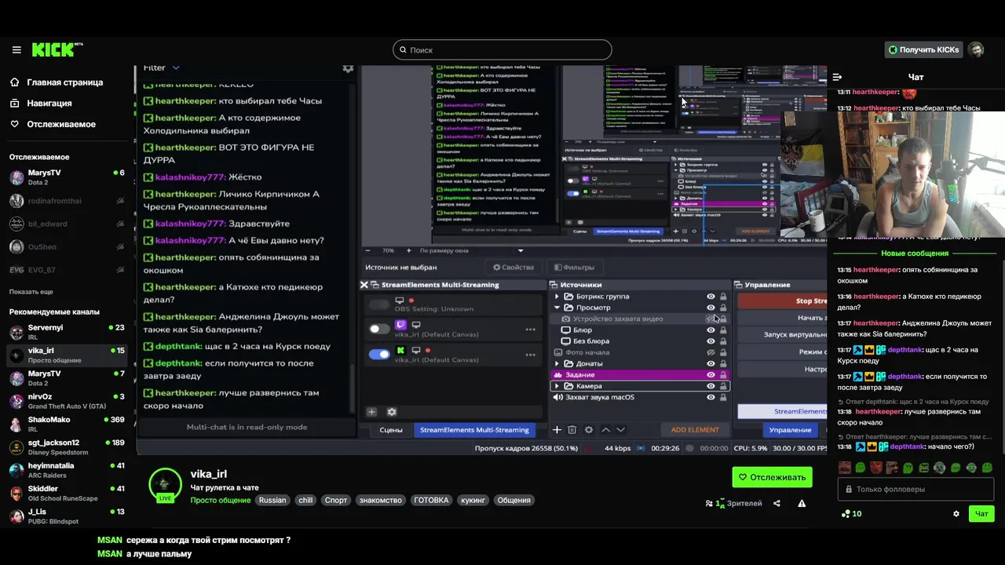Click the gear icon in the StreamElements Multi-Streaming panel
1005x565 pixels.
392,412
